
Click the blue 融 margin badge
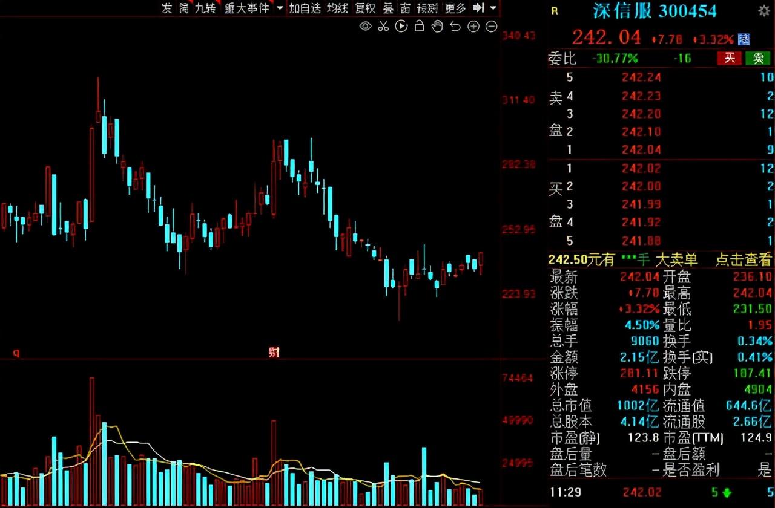click(744, 39)
